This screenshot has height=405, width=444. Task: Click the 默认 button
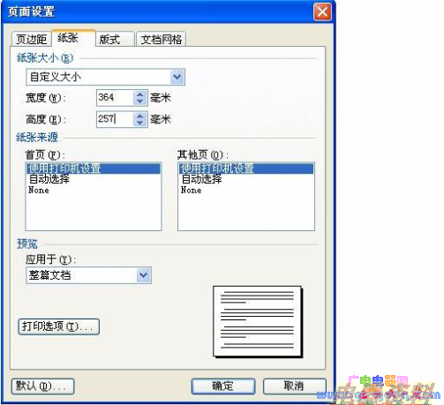point(42,386)
